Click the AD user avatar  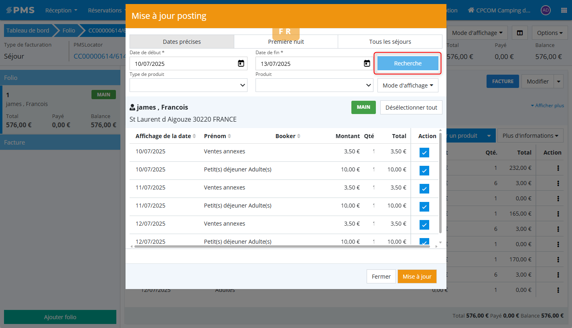(x=545, y=10)
